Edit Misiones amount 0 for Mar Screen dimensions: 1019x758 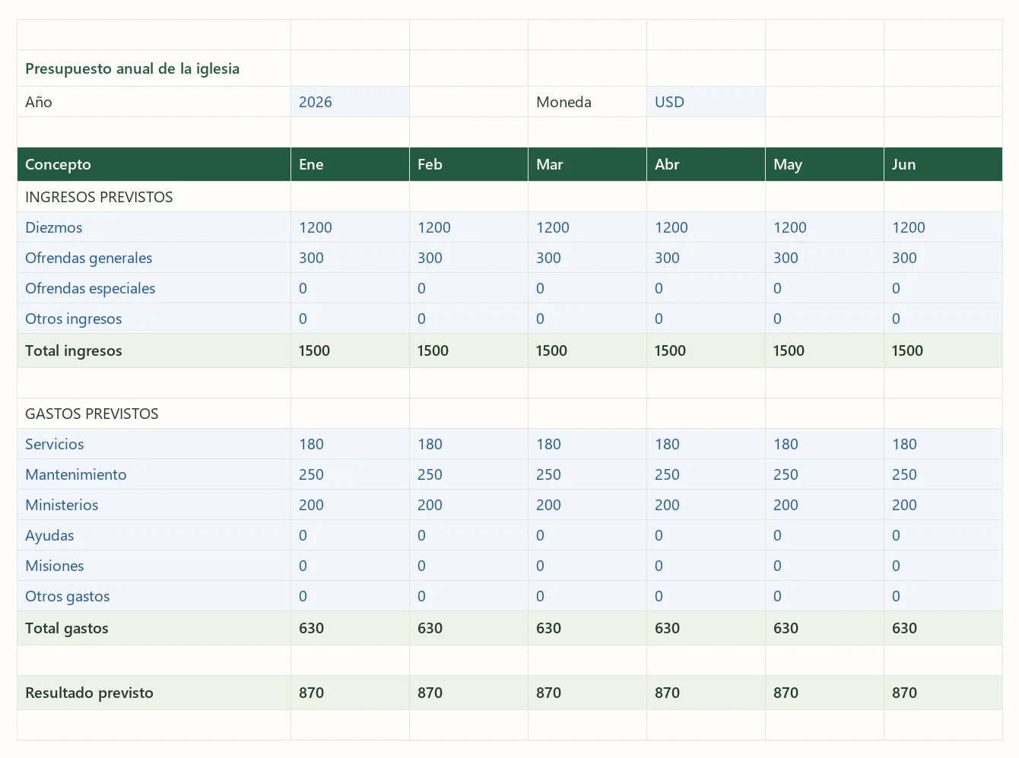pyautogui.click(x=587, y=566)
